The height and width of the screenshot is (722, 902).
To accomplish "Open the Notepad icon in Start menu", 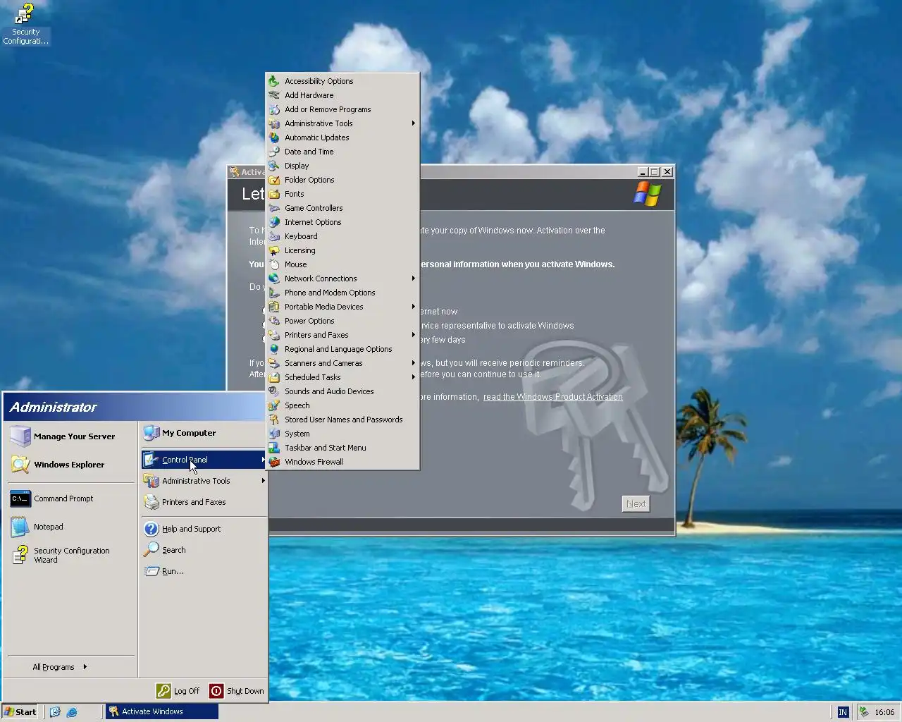I will [x=20, y=527].
